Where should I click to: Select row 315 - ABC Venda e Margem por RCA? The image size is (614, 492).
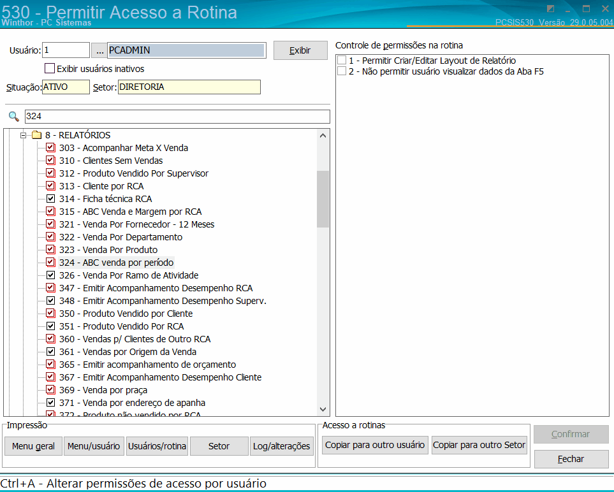point(131,212)
